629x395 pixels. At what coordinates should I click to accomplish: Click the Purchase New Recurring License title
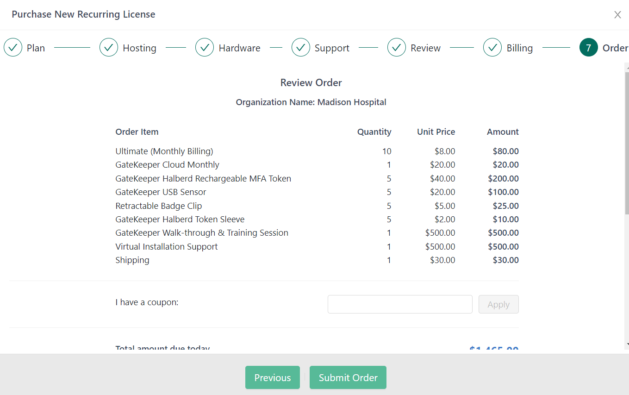pyautogui.click(x=83, y=14)
